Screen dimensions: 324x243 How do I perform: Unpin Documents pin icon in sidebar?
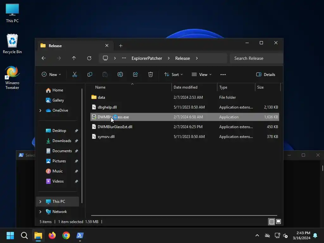coord(77,151)
